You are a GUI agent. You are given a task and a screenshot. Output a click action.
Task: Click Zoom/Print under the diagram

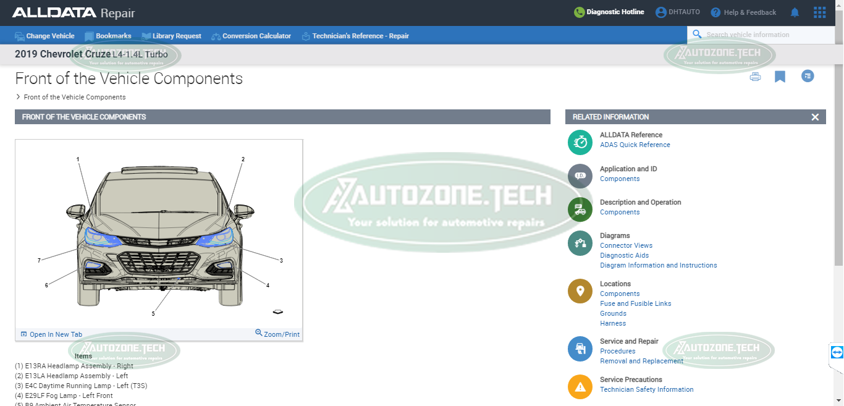click(x=277, y=334)
